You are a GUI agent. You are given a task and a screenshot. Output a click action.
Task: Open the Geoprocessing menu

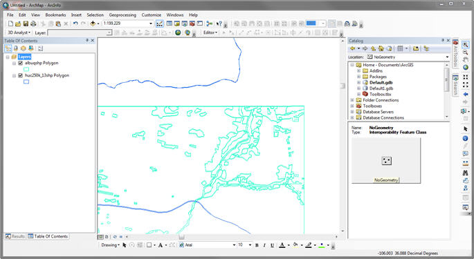pyautogui.click(x=122, y=15)
